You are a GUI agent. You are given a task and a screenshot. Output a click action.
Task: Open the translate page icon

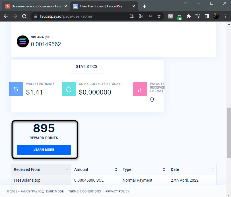[x=141, y=16]
